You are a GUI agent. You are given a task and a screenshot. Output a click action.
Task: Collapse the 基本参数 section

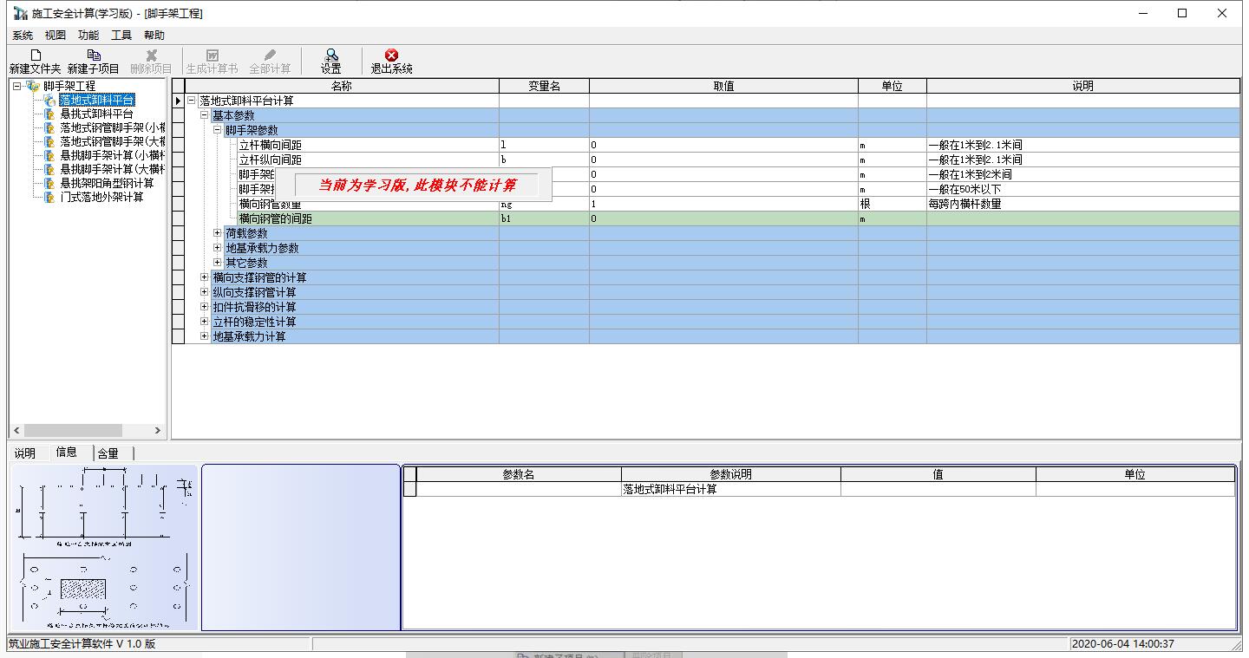point(203,114)
